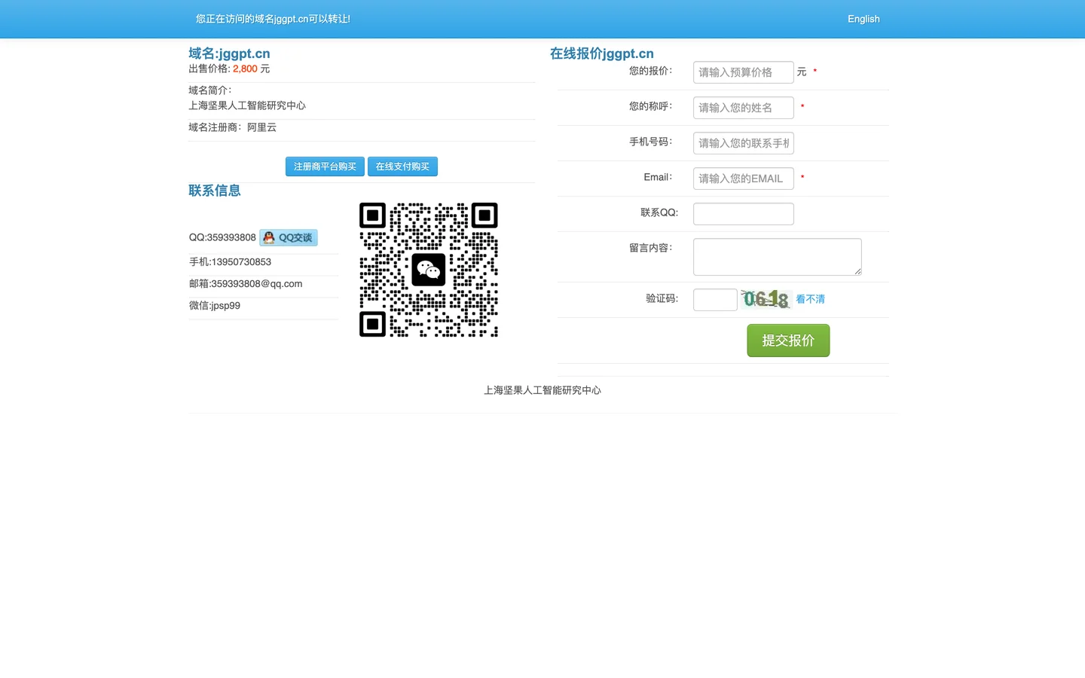The height and width of the screenshot is (678, 1085).
Task: Focus the 联系QQ input field
Action: tap(744, 214)
